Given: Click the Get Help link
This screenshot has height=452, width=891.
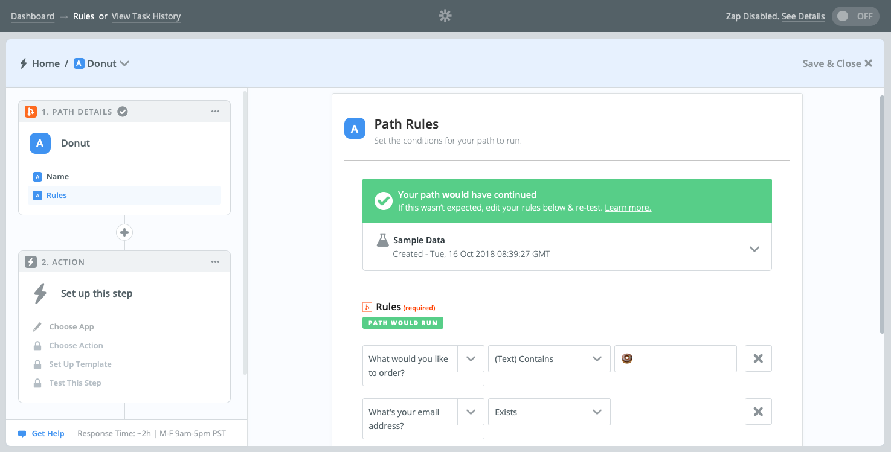Looking at the screenshot, I should coord(48,434).
